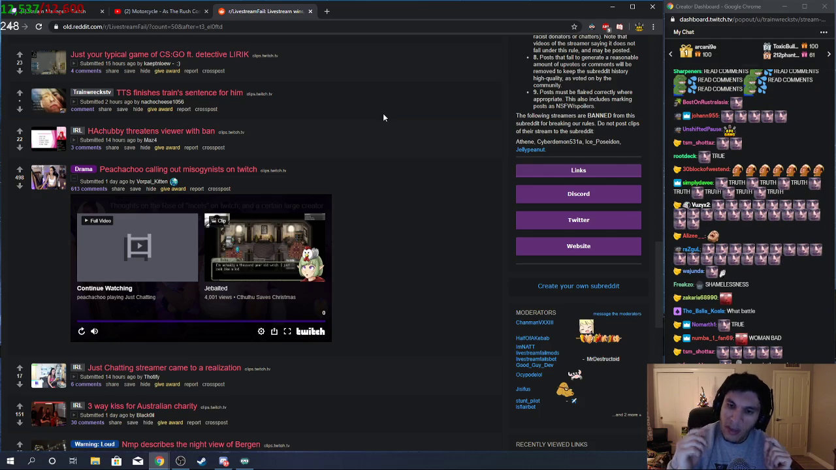The image size is (836, 470).
Task: Open Windows Start menu
Action: (10, 462)
